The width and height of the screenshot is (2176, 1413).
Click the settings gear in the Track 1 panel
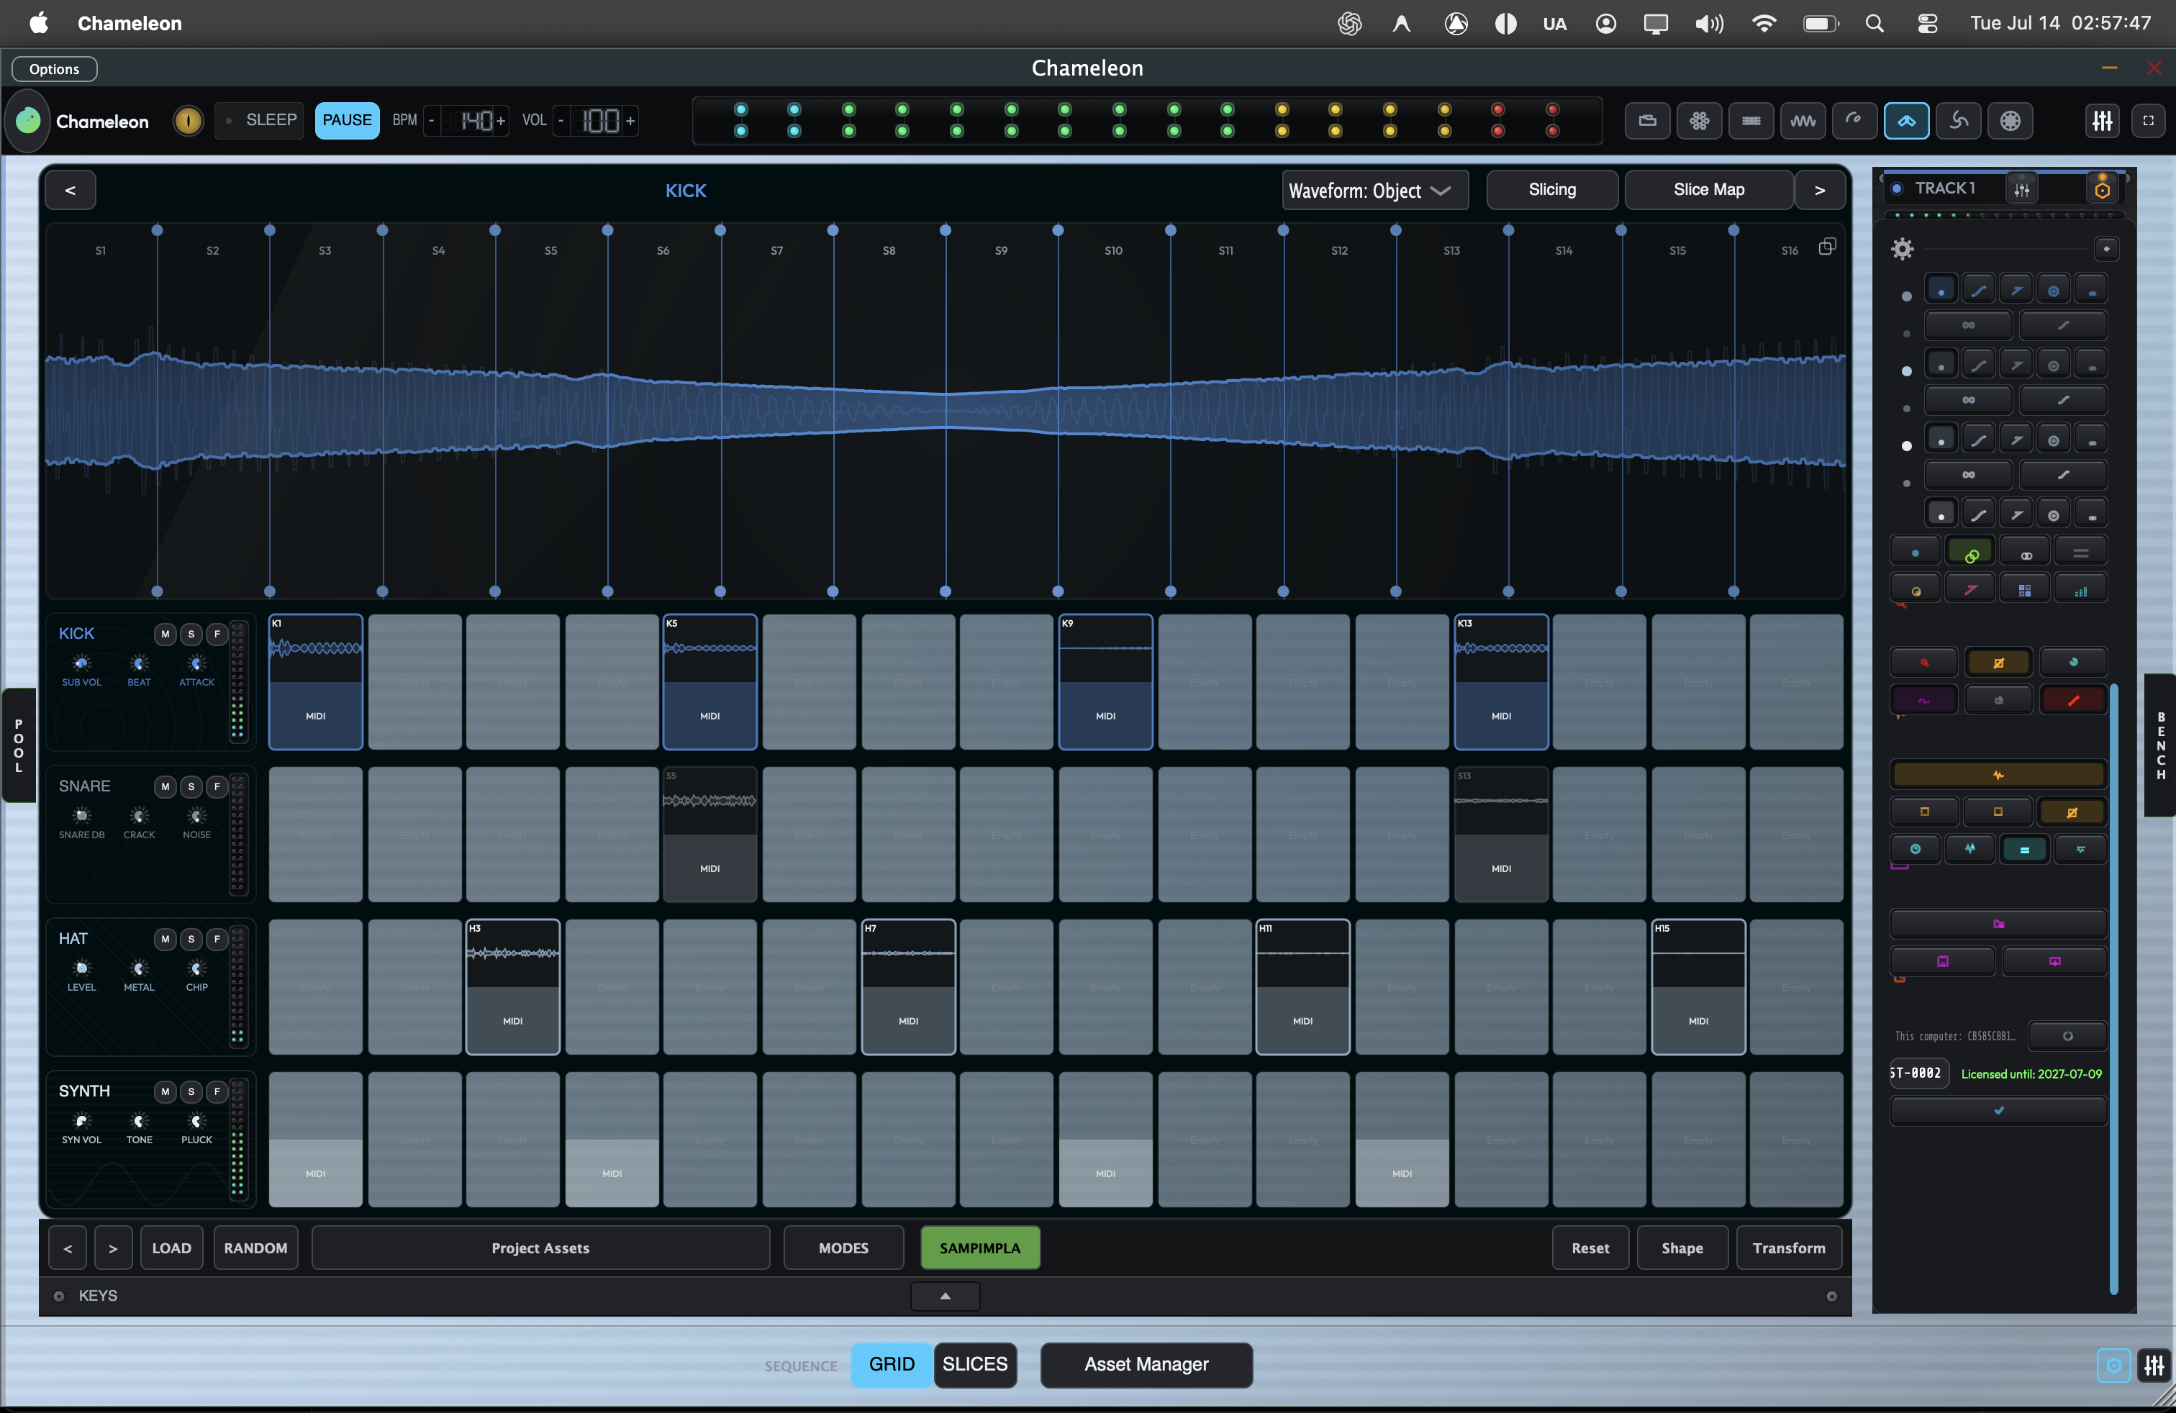click(x=1903, y=249)
